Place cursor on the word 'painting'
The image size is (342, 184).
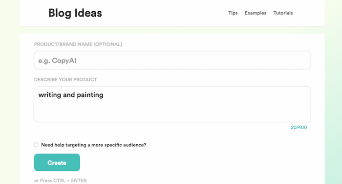[90, 95]
